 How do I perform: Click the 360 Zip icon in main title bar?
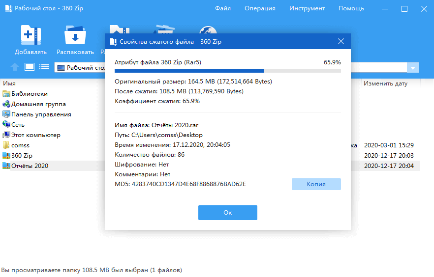click(x=8, y=8)
